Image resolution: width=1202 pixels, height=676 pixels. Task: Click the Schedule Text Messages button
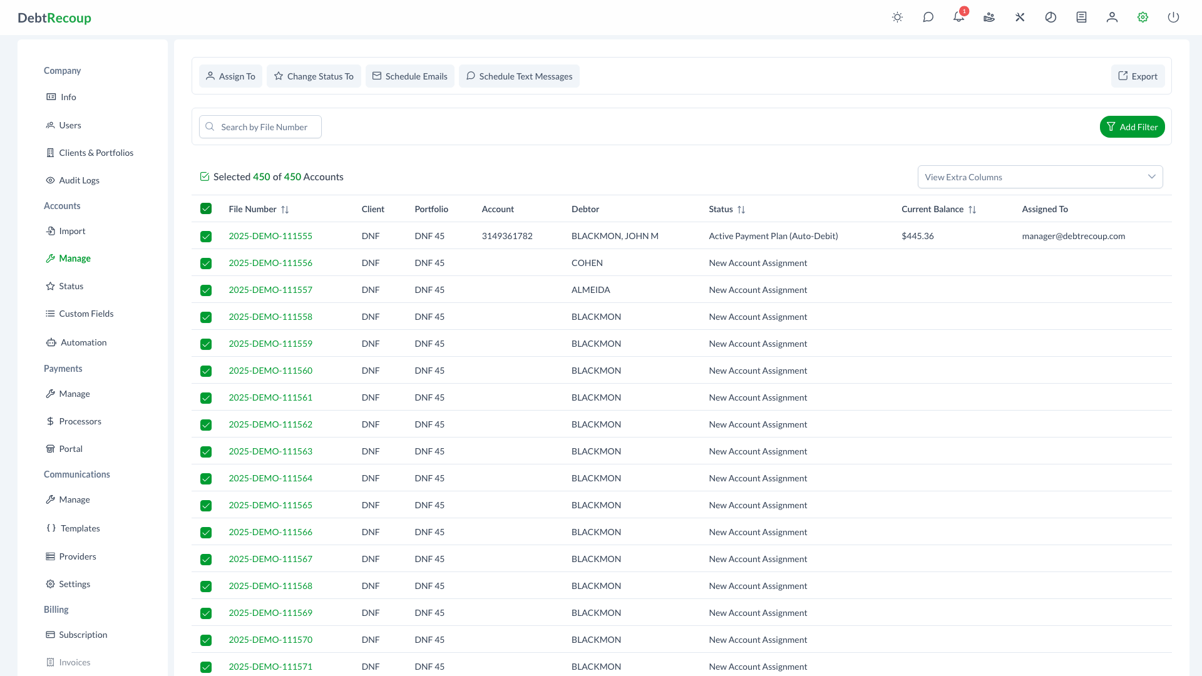point(519,76)
